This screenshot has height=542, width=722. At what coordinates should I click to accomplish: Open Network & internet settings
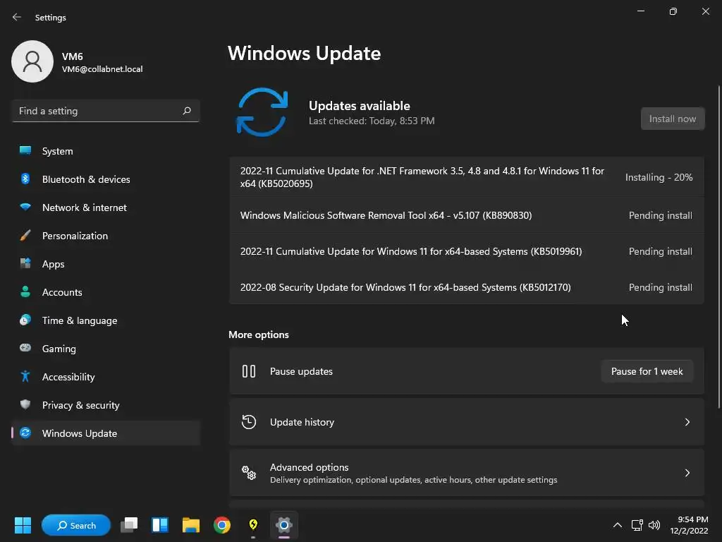click(106, 207)
